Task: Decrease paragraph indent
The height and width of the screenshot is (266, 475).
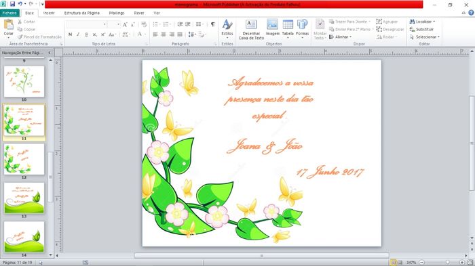Action: [x=180, y=24]
